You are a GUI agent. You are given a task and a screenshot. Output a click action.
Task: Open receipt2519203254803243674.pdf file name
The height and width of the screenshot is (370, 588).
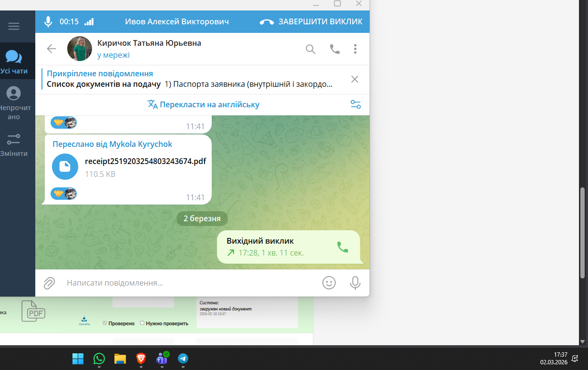[145, 161]
